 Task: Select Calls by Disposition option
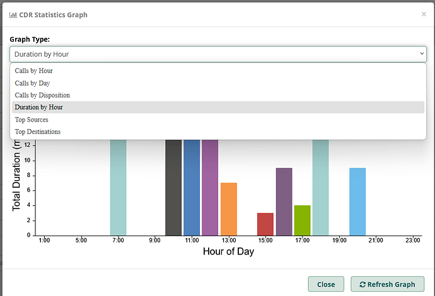pos(42,95)
